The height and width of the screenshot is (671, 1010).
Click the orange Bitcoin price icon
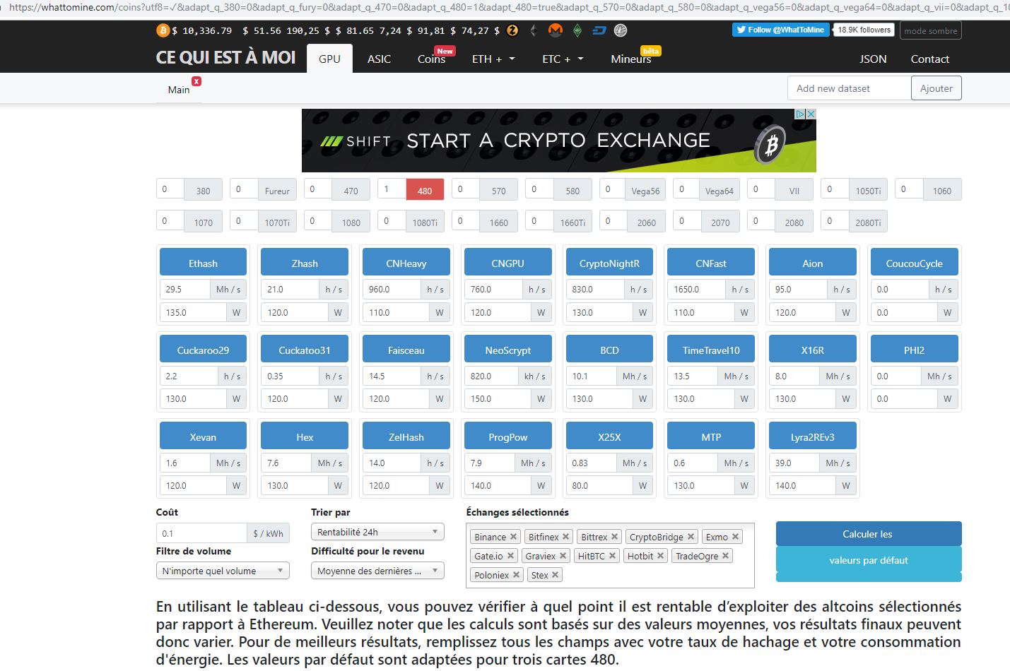point(163,30)
